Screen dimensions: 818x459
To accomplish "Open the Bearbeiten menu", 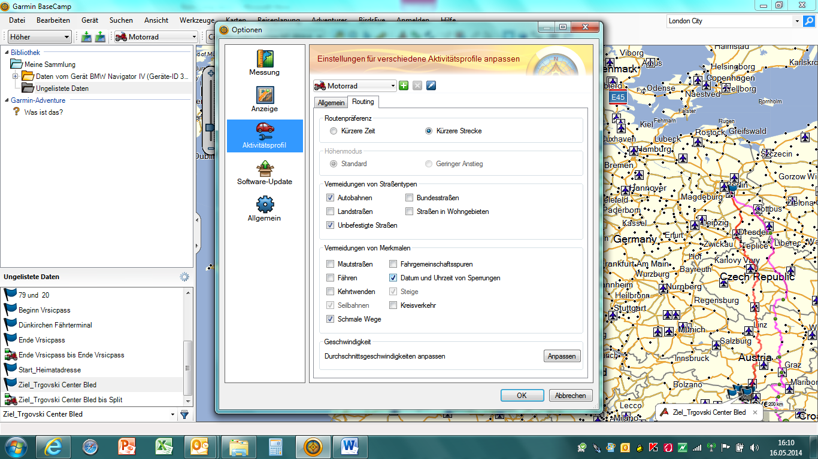I will [53, 20].
